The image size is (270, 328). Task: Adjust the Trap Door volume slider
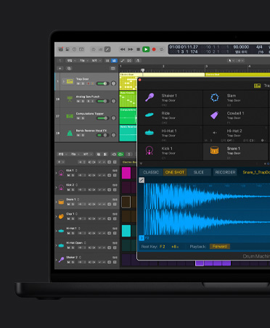(103, 83)
